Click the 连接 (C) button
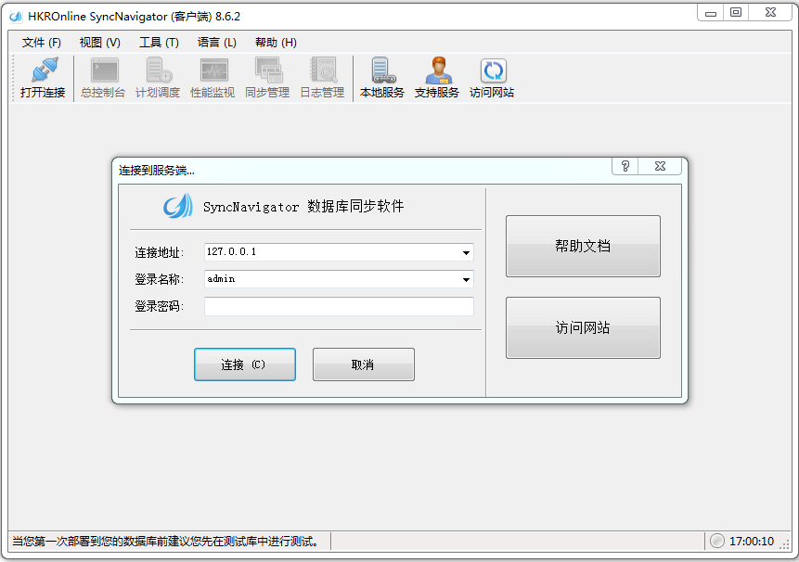The width and height of the screenshot is (799, 562). point(245,364)
